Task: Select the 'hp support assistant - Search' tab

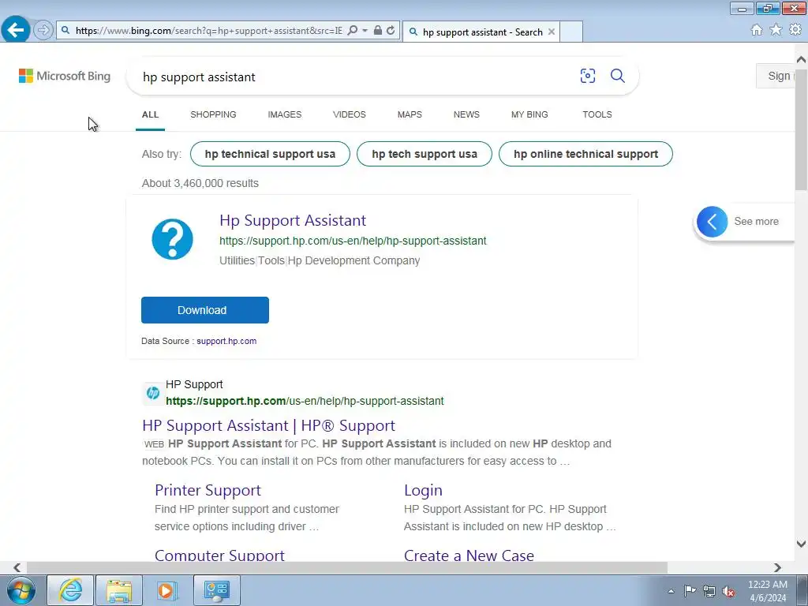Action: point(481,32)
